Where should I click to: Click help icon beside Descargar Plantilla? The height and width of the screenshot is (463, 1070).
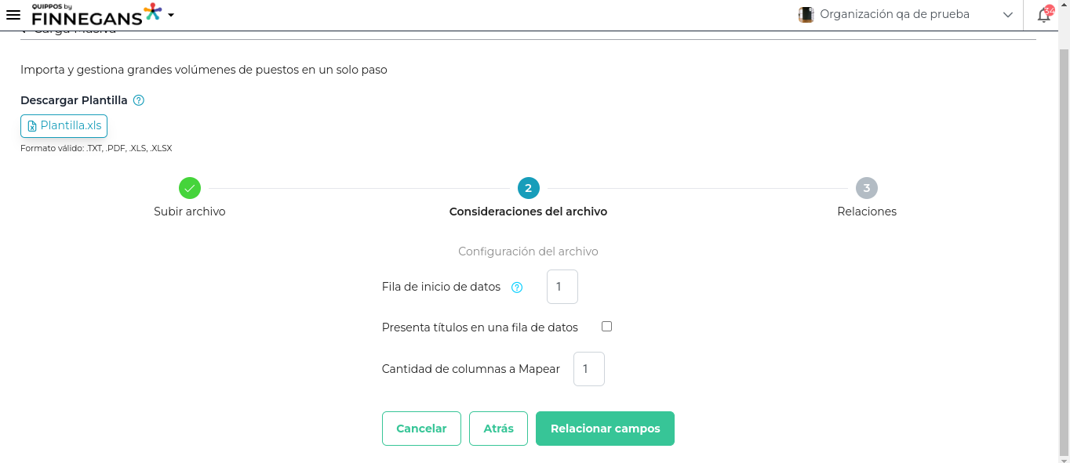139,100
